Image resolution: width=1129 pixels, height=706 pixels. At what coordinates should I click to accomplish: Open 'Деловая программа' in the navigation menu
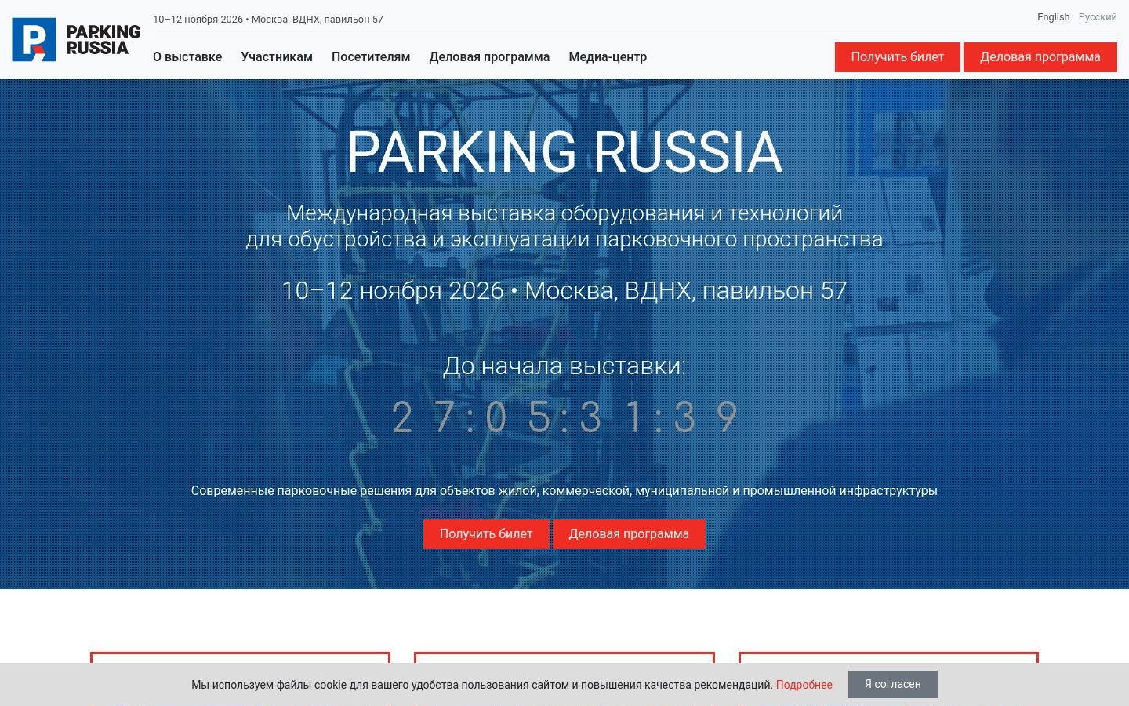pyautogui.click(x=489, y=57)
